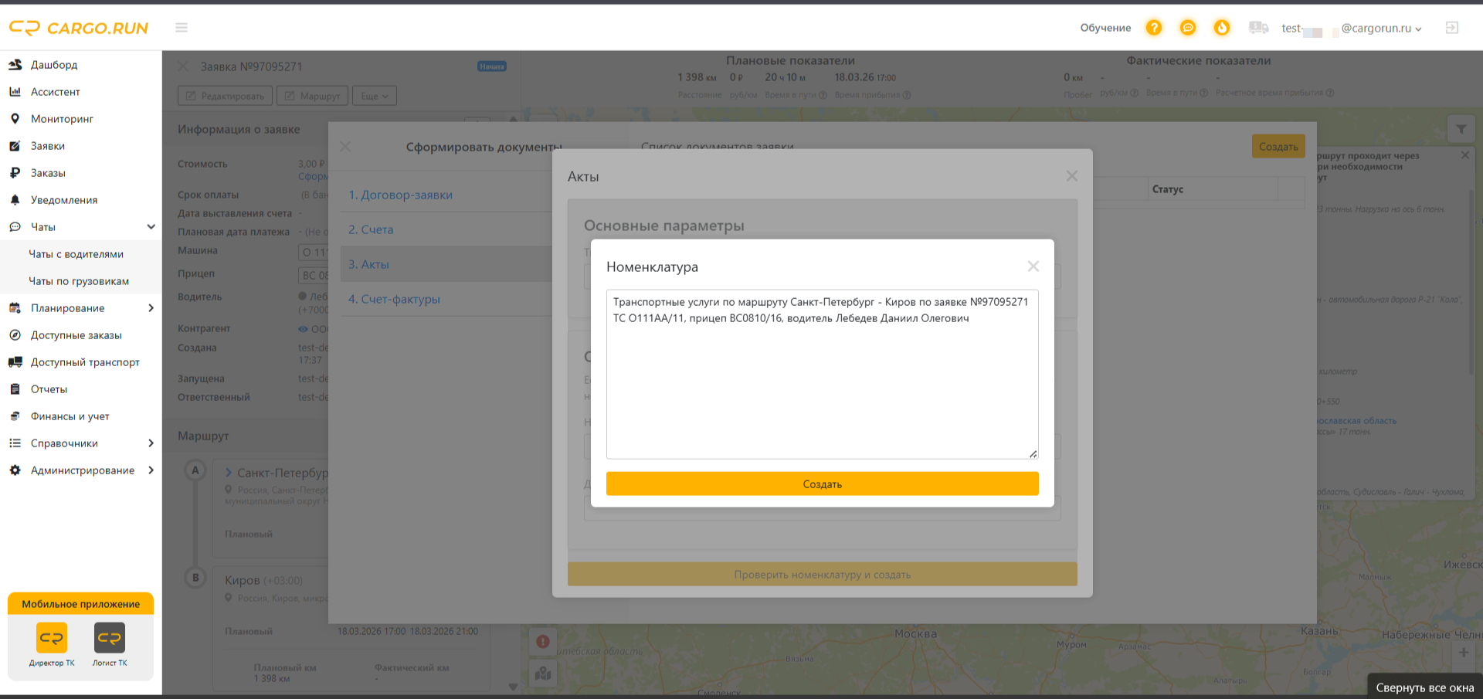The height and width of the screenshot is (699, 1483).
Task: Click the Справочники list icon
Action: coord(15,443)
